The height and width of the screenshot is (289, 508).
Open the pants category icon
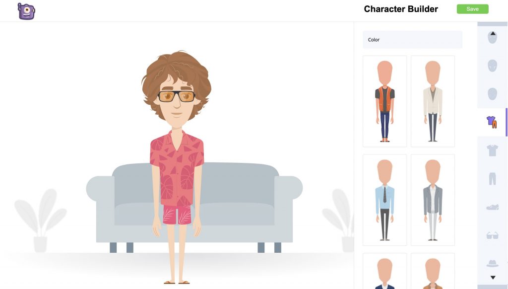pos(492,179)
